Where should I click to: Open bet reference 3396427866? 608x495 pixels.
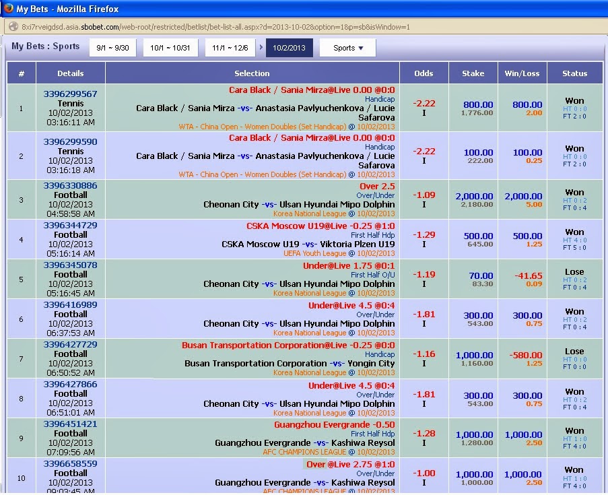pyautogui.click(x=70, y=385)
